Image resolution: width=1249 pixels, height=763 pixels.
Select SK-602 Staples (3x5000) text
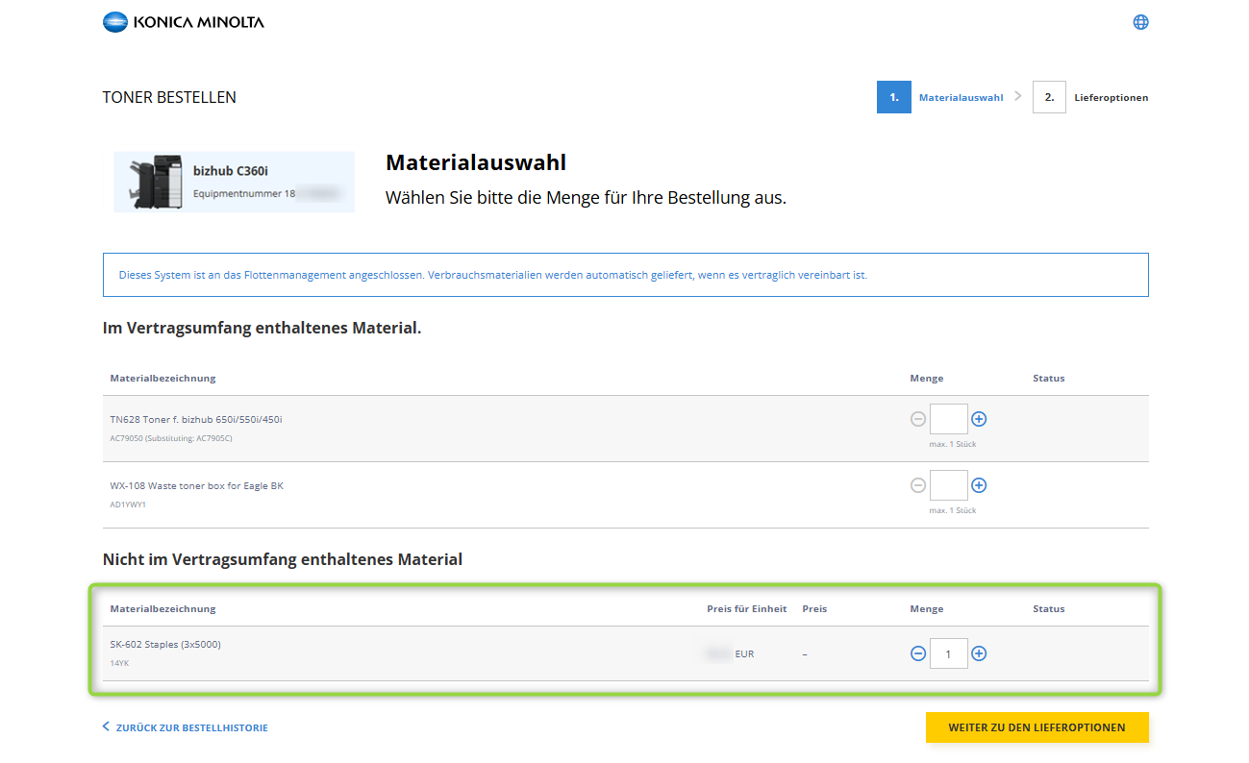coord(165,644)
